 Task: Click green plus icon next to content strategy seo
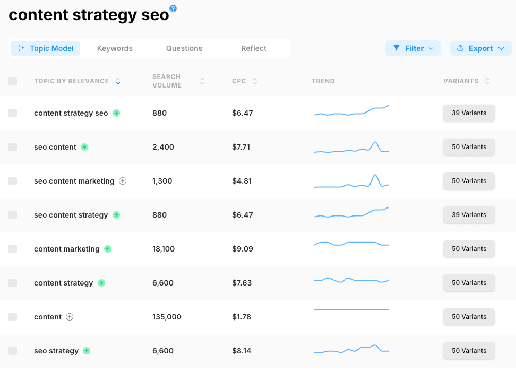pyautogui.click(x=116, y=113)
